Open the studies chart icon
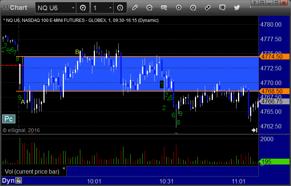The height and width of the screenshot is (186, 291). (149, 8)
